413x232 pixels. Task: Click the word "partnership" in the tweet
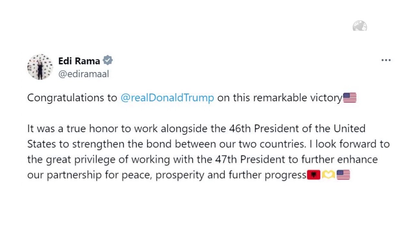pyautogui.click(x=74, y=175)
